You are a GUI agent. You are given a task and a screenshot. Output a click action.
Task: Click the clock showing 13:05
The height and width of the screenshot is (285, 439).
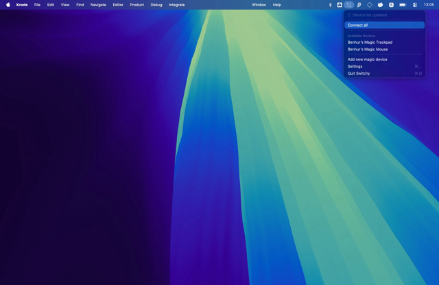coord(429,5)
